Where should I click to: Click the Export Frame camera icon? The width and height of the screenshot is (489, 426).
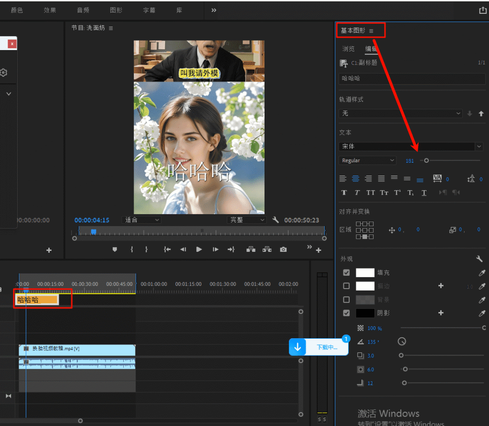click(x=283, y=249)
